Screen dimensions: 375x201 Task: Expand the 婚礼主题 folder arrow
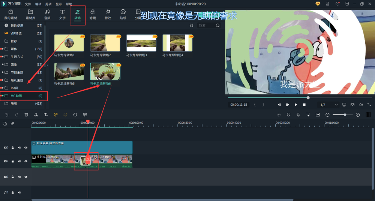[x=3, y=80]
